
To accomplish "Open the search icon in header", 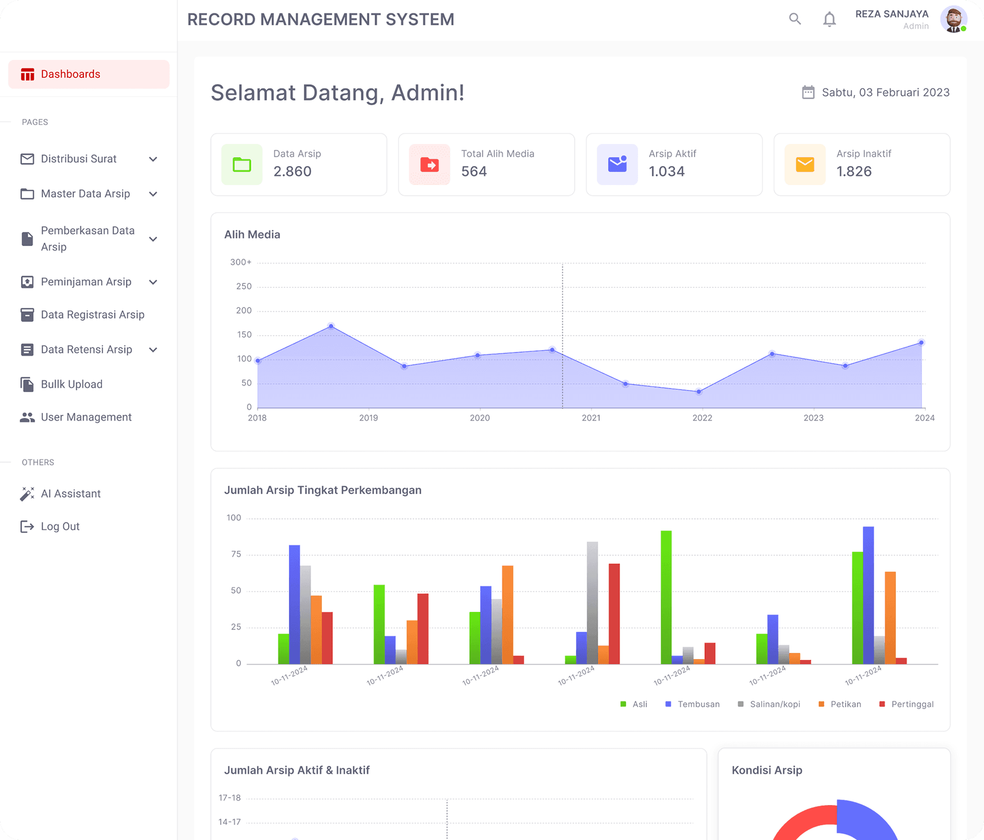I will coord(795,19).
